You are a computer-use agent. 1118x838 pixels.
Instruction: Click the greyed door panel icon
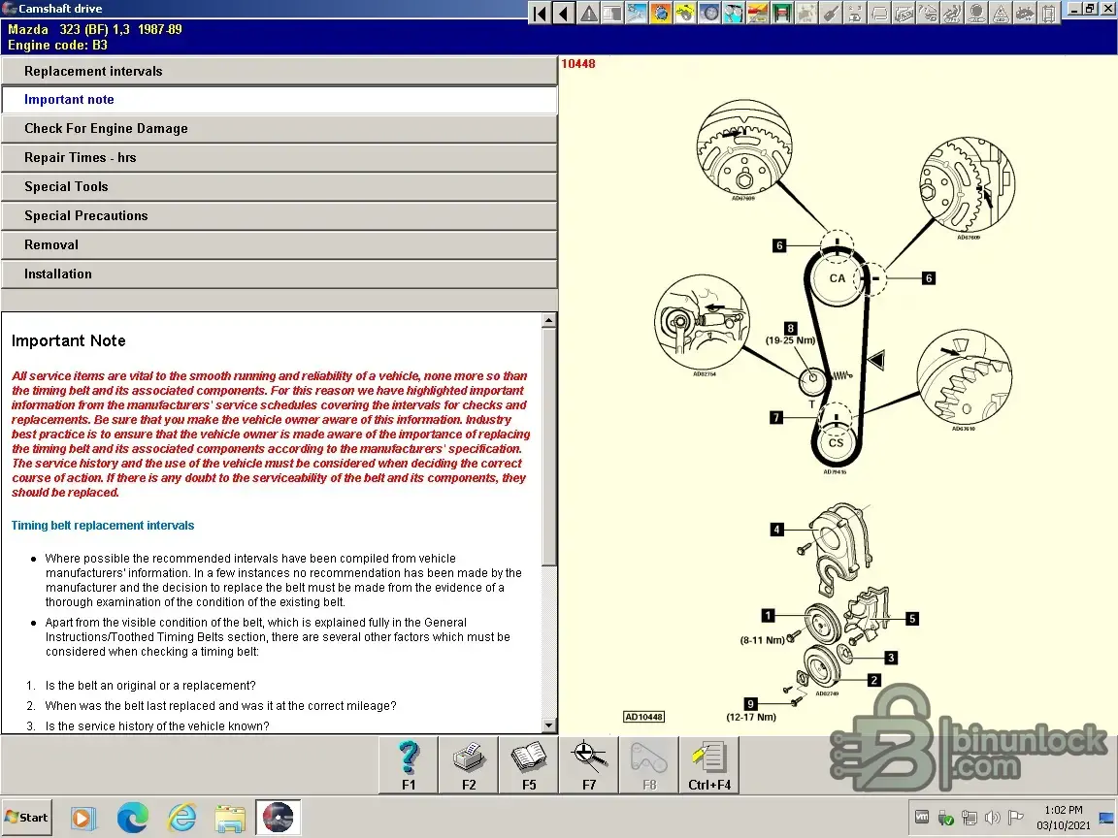coord(1049,13)
